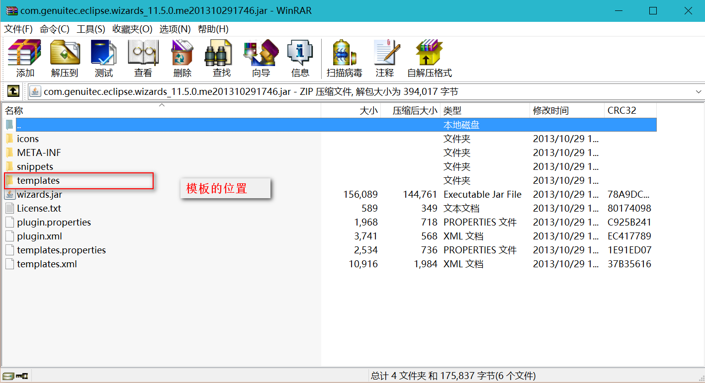This screenshot has width=705, height=383.
Task: Click CRC32 value 37B35616
Action: (x=629, y=264)
